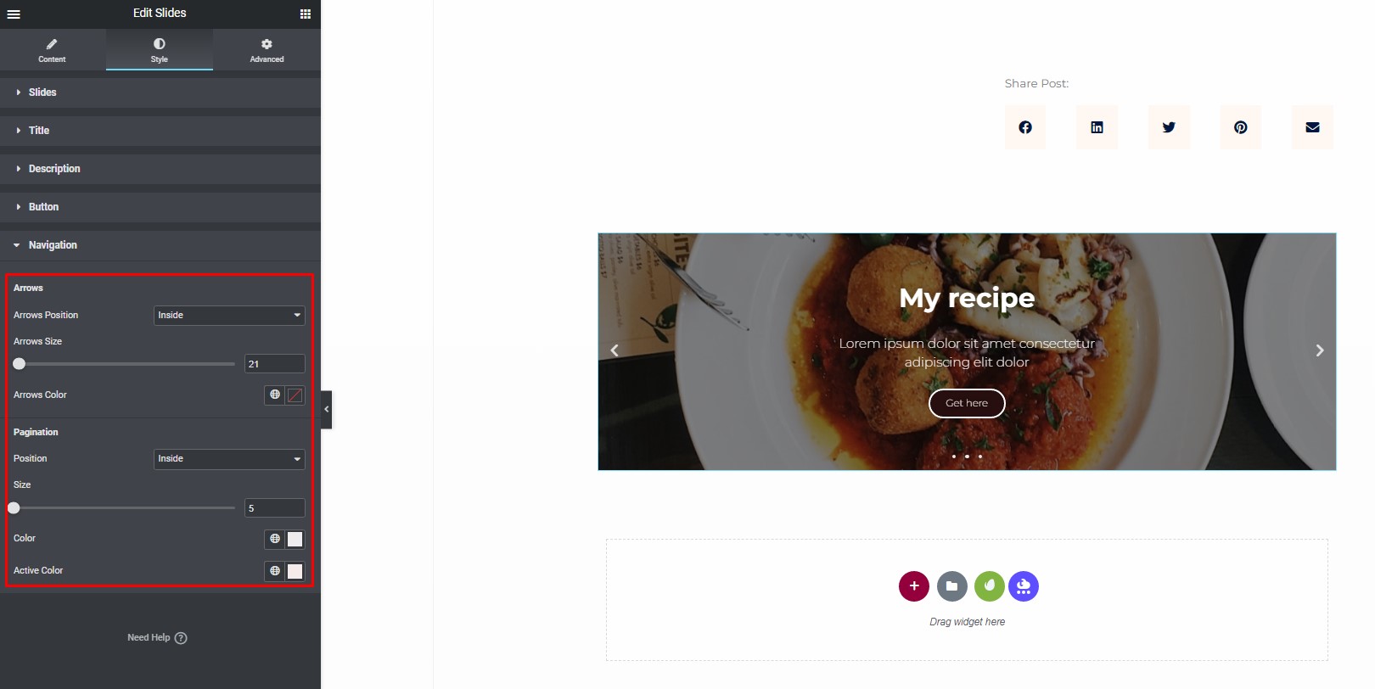This screenshot has width=1375, height=689.
Task: Open the Pagination Position dropdown
Action: click(229, 459)
